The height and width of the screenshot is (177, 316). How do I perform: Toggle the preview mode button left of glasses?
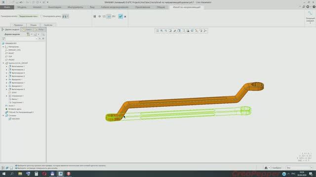pos(109,16)
